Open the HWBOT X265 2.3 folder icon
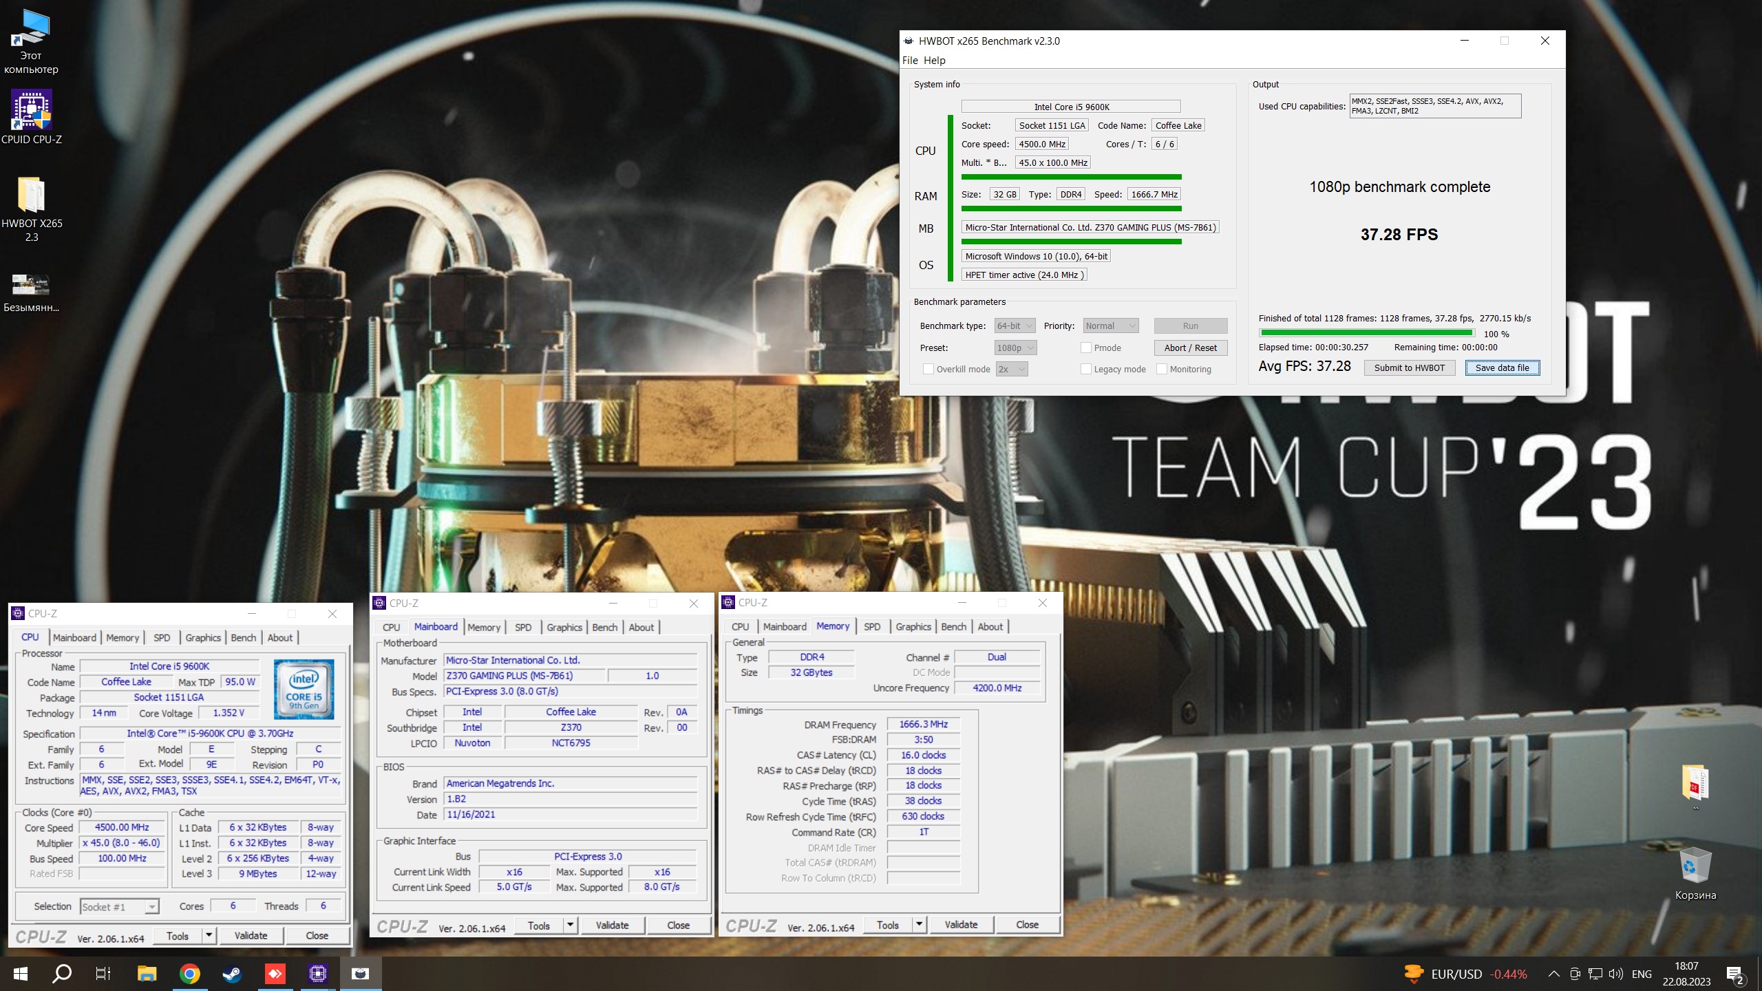1762x991 pixels. coord(31,210)
